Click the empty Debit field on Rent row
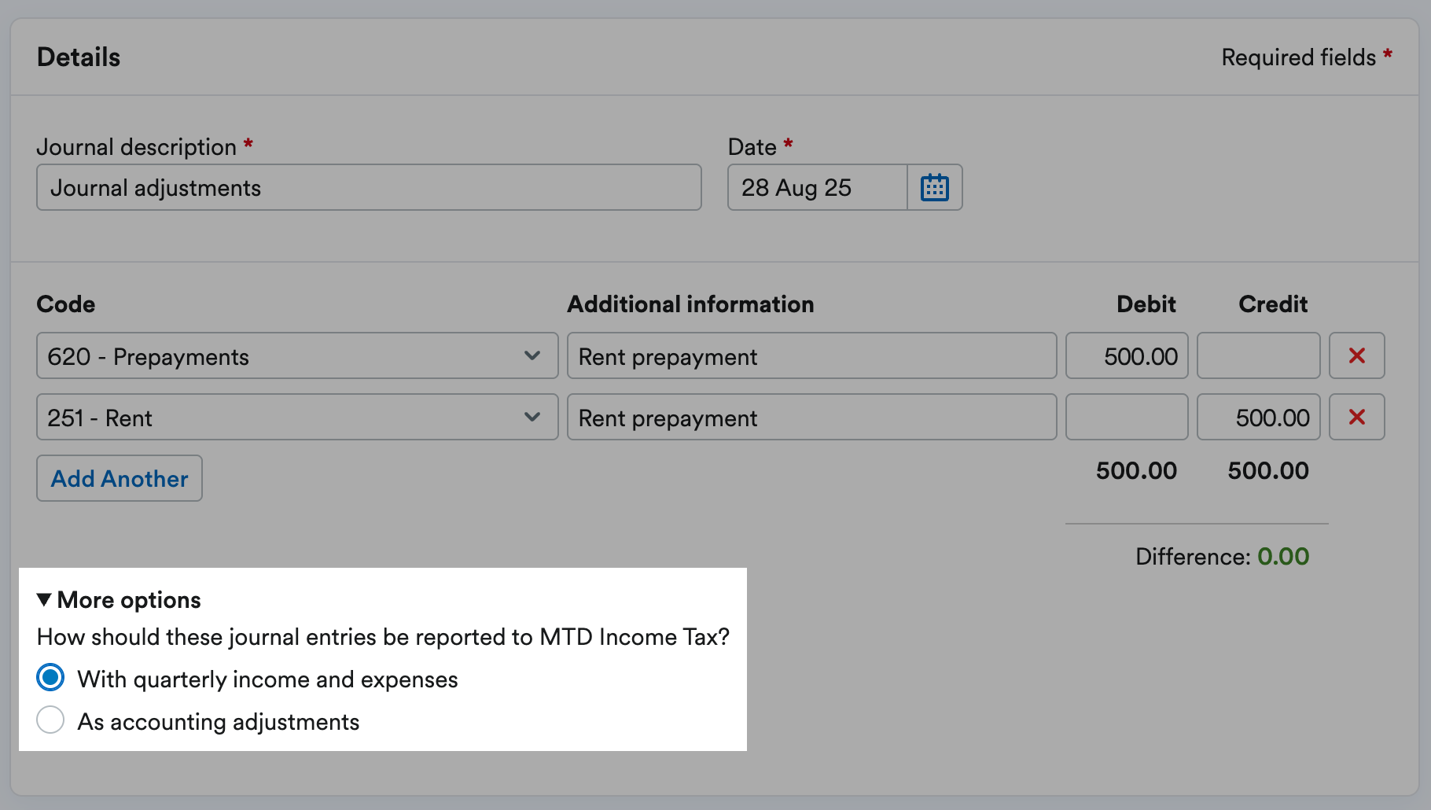This screenshot has height=810, width=1431. 1127,417
